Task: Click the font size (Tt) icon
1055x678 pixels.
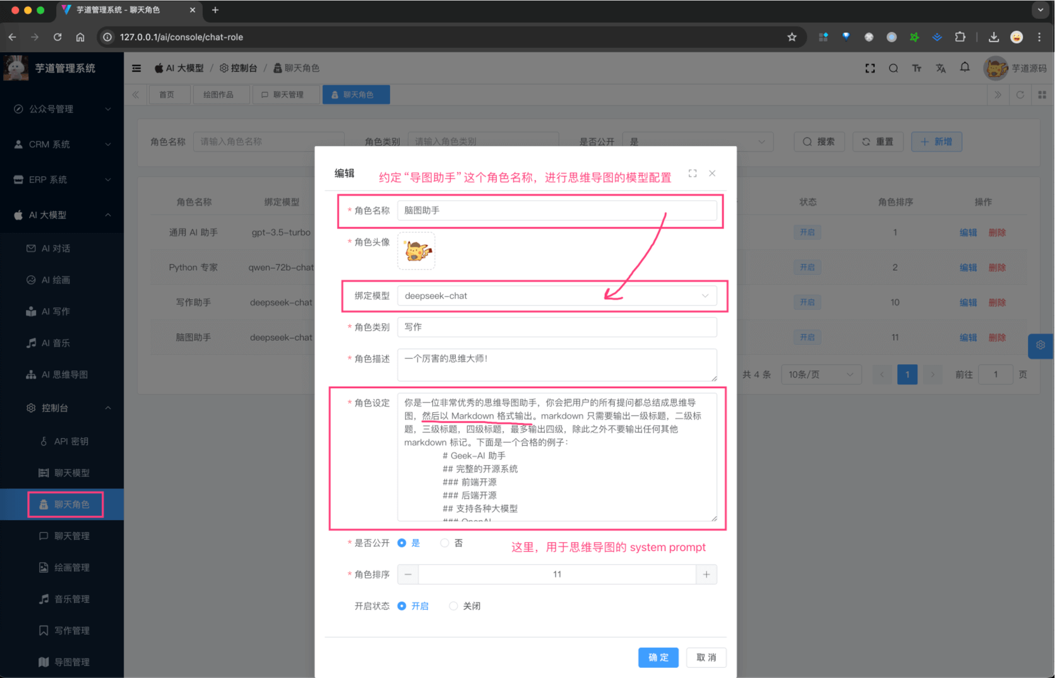Action: (917, 68)
